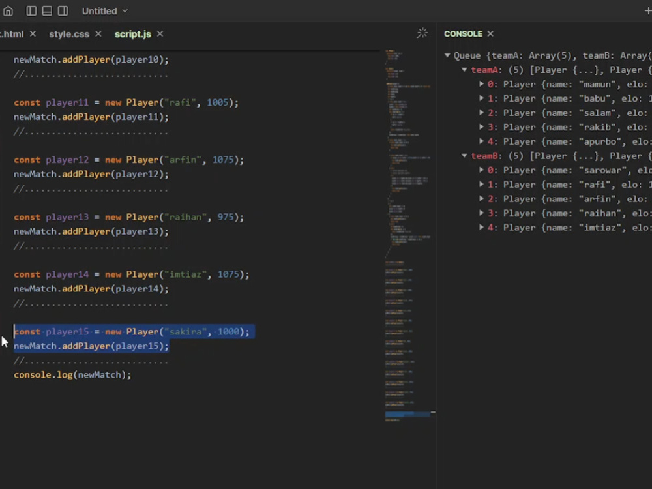Click the console.log(newMatch) line
Screen dimensions: 652x489
pyautogui.click(x=72, y=375)
